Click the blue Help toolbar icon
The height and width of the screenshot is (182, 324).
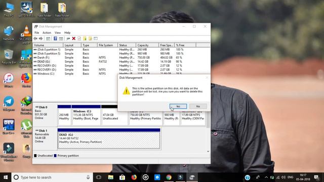click(55, 38)
